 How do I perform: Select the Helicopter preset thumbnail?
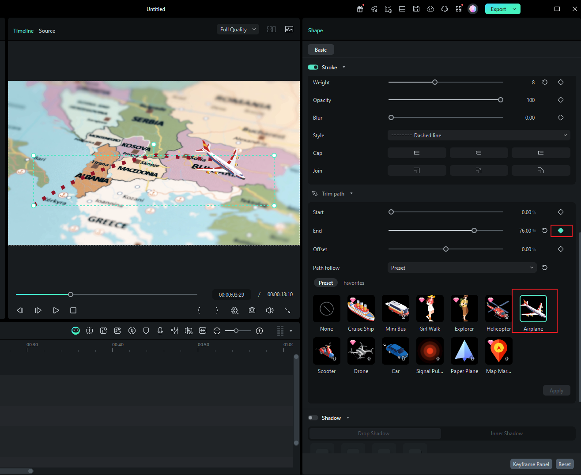click(x=498, y=309)
